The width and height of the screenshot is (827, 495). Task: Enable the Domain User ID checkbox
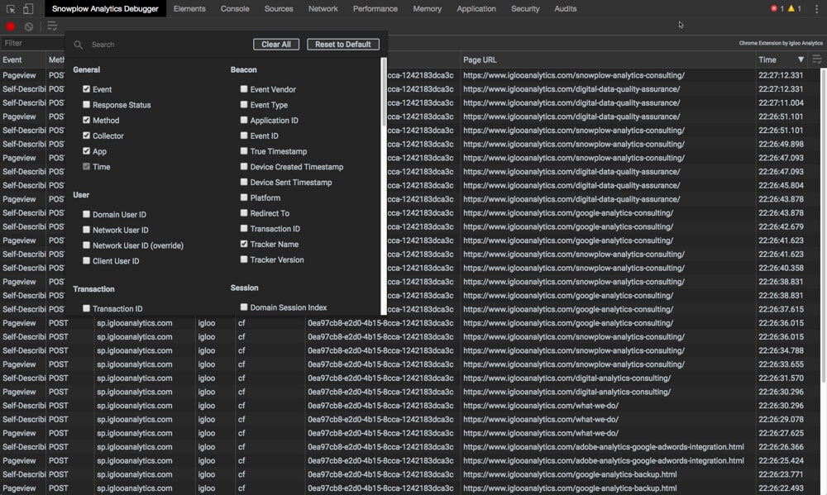pos(87,214)
